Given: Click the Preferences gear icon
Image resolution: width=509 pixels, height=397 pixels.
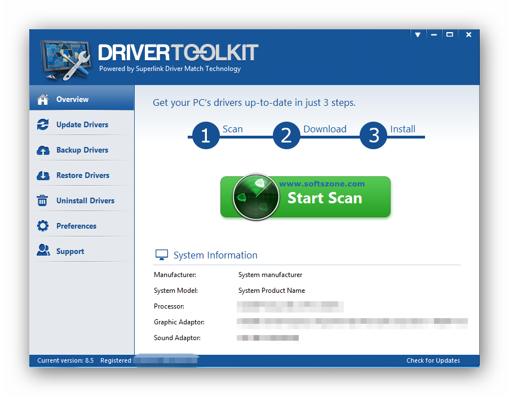Looking at the screenshot, I should (x=42, y=226).
